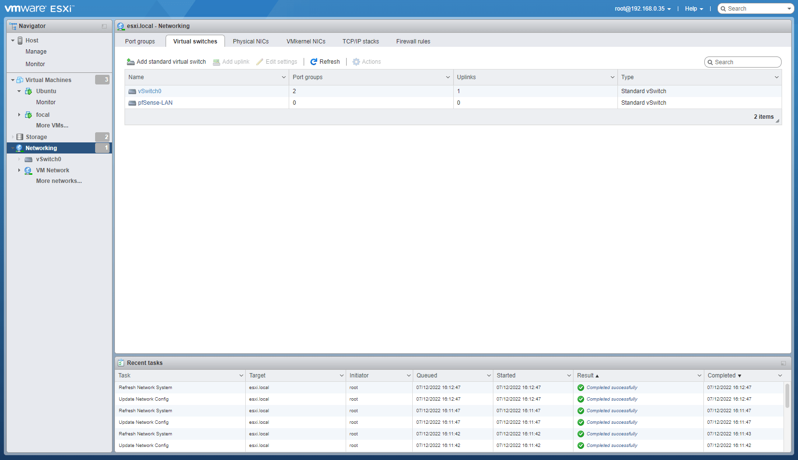Click the pfSense-LAN row switch icon
The height and width of the screenshot is (460, 798).
click(132, 103)
